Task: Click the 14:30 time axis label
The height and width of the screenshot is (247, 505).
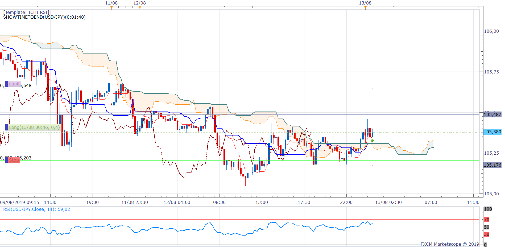Action: point(50,202)
